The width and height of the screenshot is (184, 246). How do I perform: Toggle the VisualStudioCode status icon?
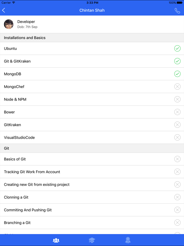point(177,137)
